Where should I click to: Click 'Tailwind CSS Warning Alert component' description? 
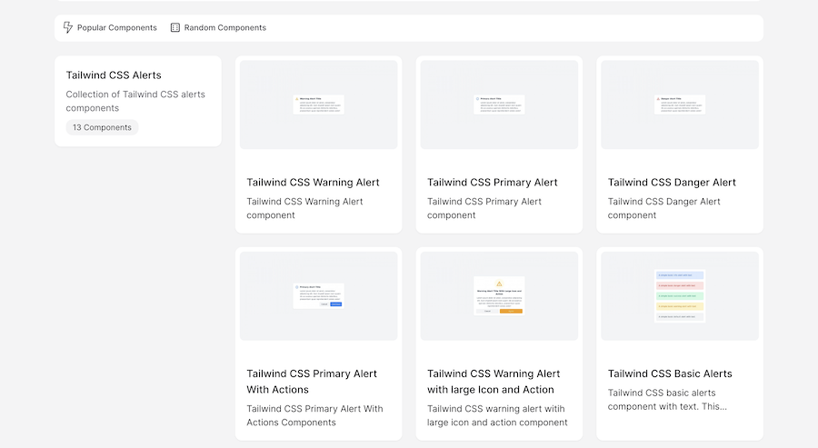[304, 208]
